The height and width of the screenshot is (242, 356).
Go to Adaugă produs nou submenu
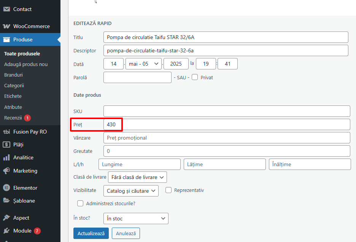(26, 64)
